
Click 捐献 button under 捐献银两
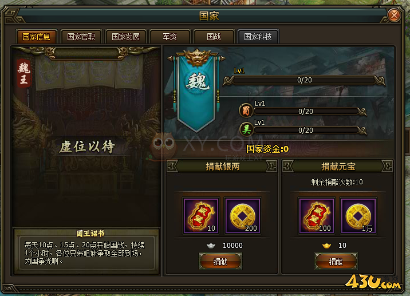(x=220, y=261)
